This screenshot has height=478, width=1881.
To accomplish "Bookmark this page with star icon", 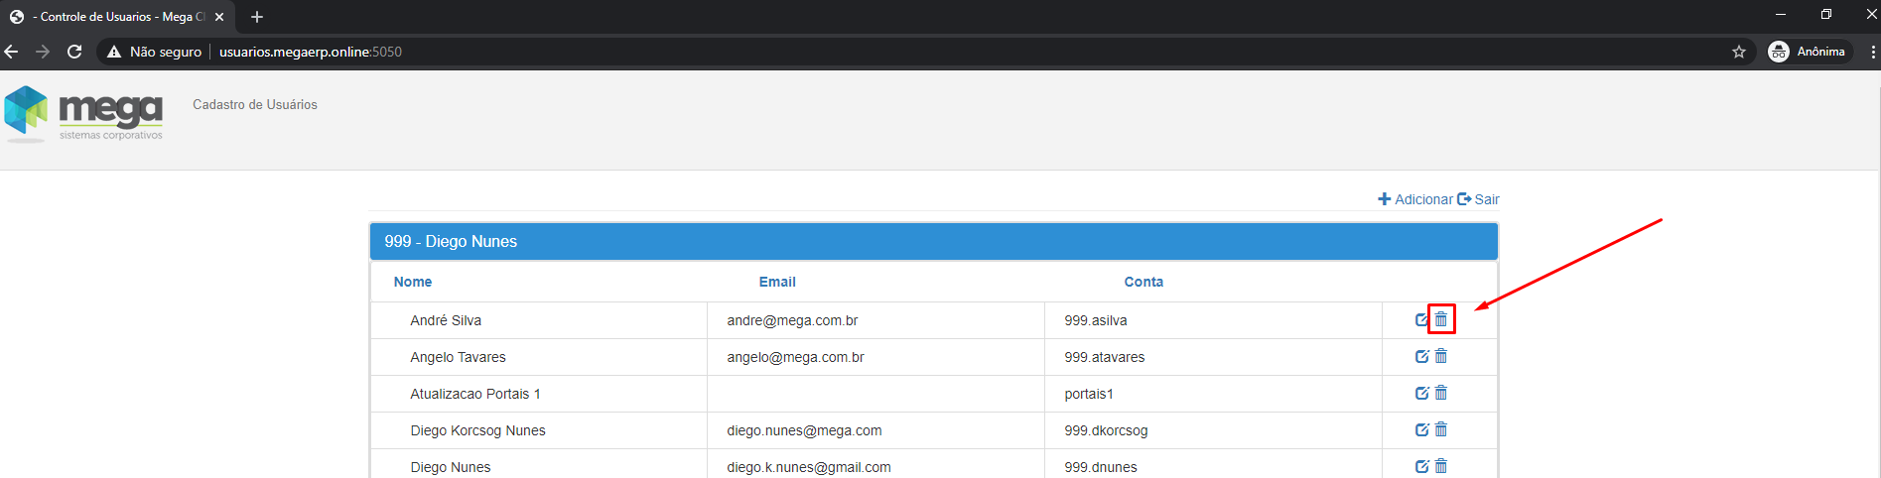I will 1739,52.
